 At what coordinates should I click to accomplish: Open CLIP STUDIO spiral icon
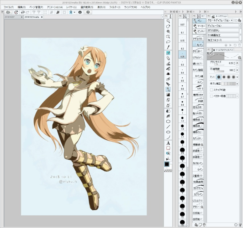click(x=8, y=12)
